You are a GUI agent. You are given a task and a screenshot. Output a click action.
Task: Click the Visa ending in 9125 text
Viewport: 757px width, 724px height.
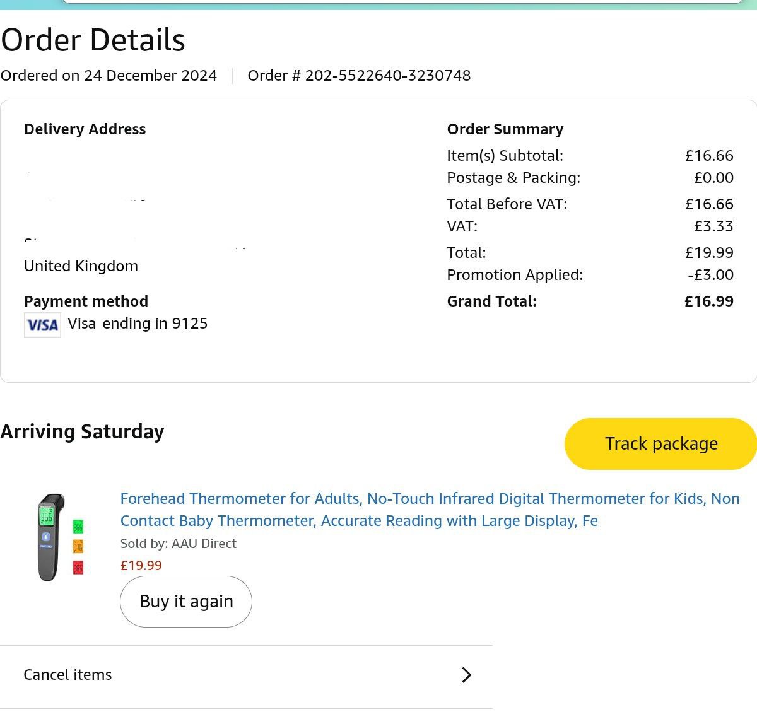138,324
